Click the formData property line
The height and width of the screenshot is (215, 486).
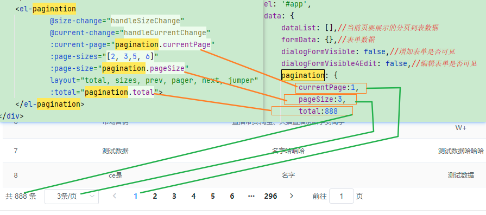[328, 40]
